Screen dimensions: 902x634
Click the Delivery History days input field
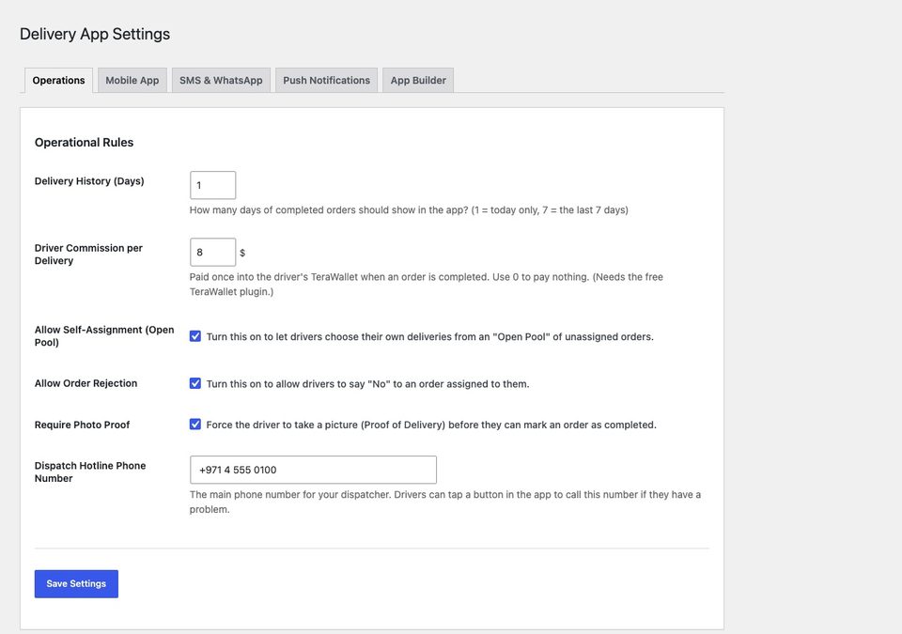pyautogui.click(x=213, y=185)
